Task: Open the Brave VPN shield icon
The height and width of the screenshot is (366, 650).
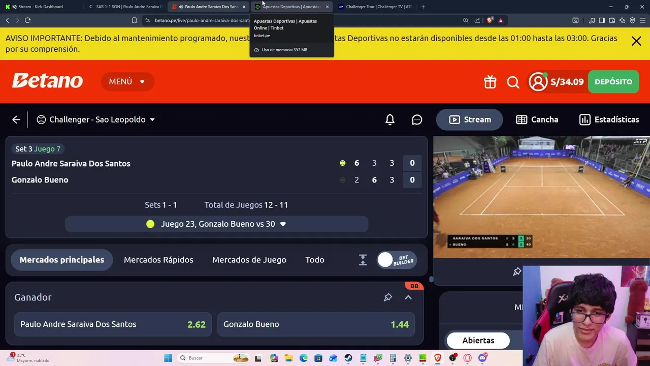Action: coord(632,20)
